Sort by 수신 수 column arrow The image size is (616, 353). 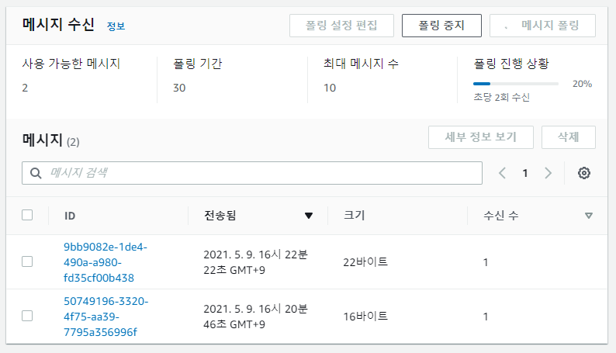point(588,216)
